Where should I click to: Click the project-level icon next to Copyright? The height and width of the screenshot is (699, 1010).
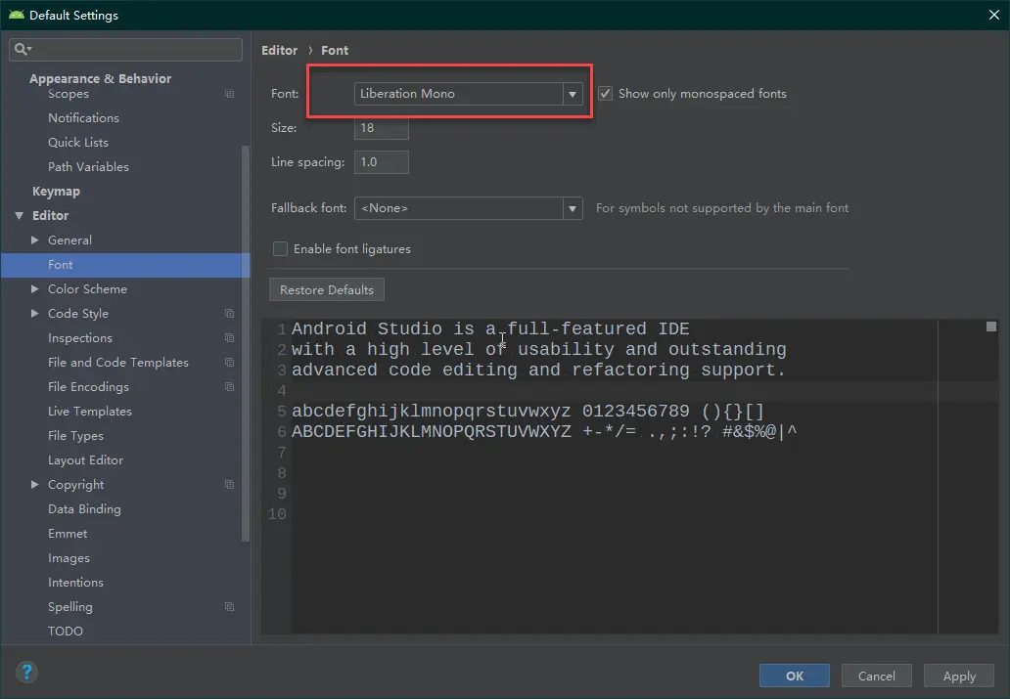click(x=229, y=485)
